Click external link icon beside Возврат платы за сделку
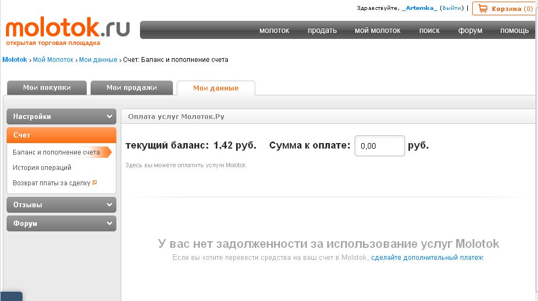Screen dimensions: 538x301 (x=94, y=183)
